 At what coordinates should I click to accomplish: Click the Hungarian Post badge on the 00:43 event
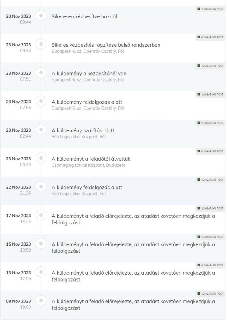[x=210, y=151]
